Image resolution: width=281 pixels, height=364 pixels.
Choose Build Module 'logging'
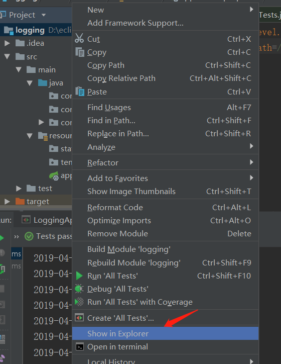166,249
